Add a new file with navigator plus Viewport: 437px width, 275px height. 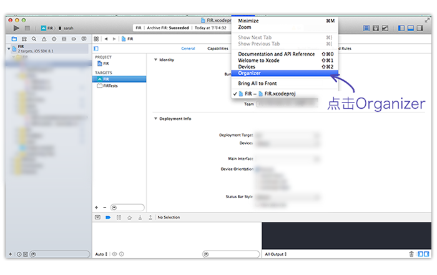[x=11, y=254]
